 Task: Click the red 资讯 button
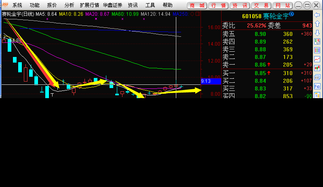click(x=240, y=6)
